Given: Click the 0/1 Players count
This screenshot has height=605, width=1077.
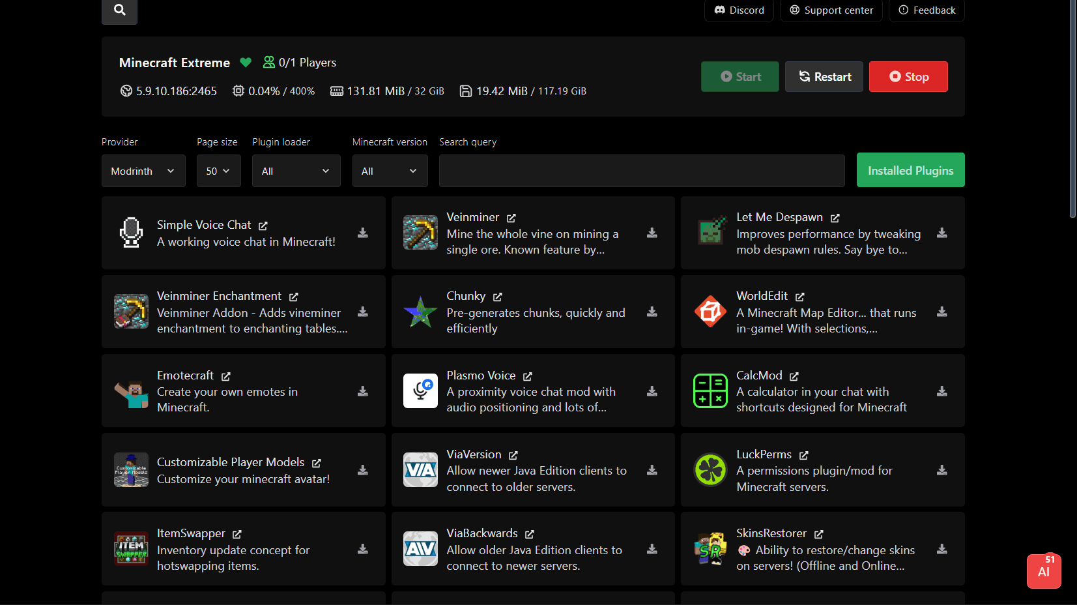Looking at the screenshot, I should [x=307, y=63].
